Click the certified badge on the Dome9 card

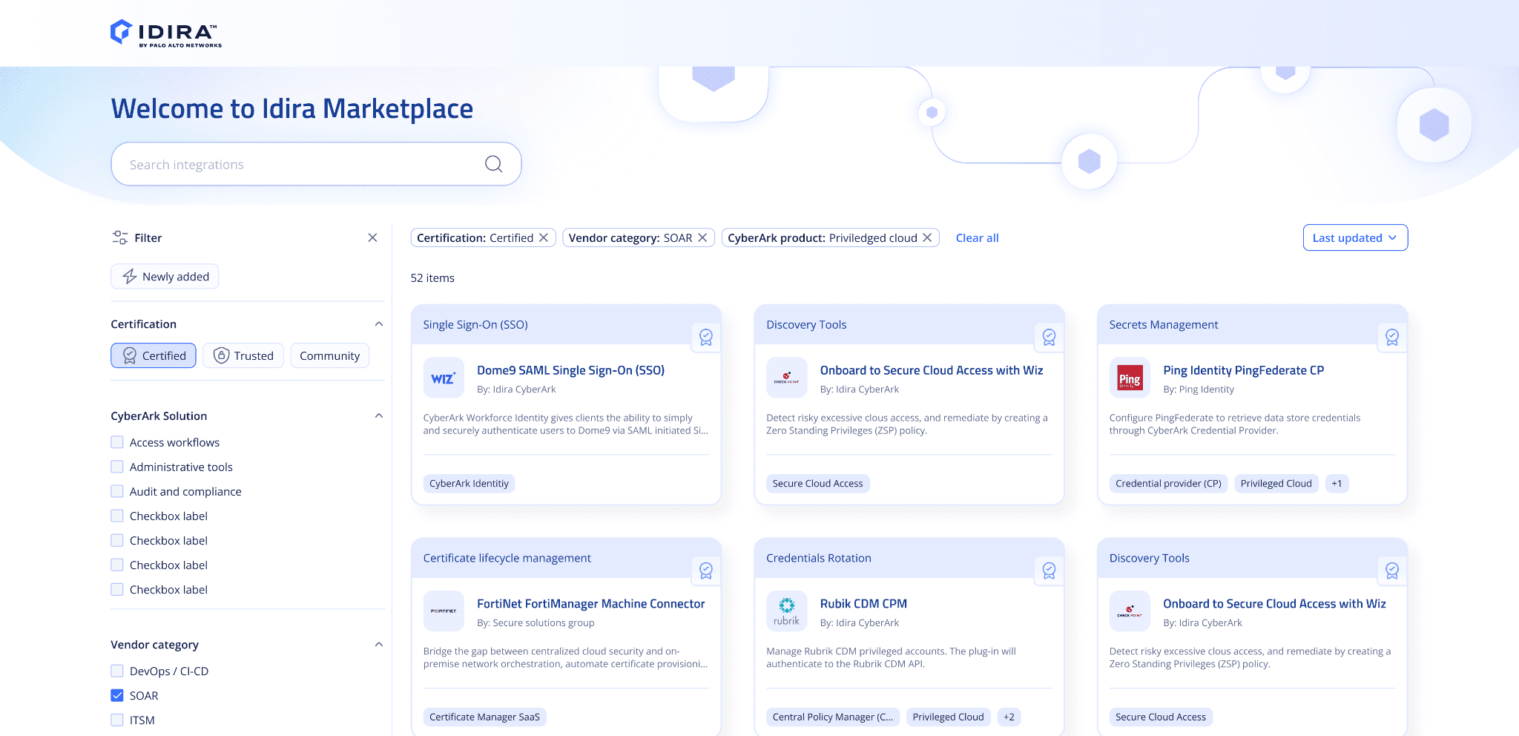(x=706, y=337)
